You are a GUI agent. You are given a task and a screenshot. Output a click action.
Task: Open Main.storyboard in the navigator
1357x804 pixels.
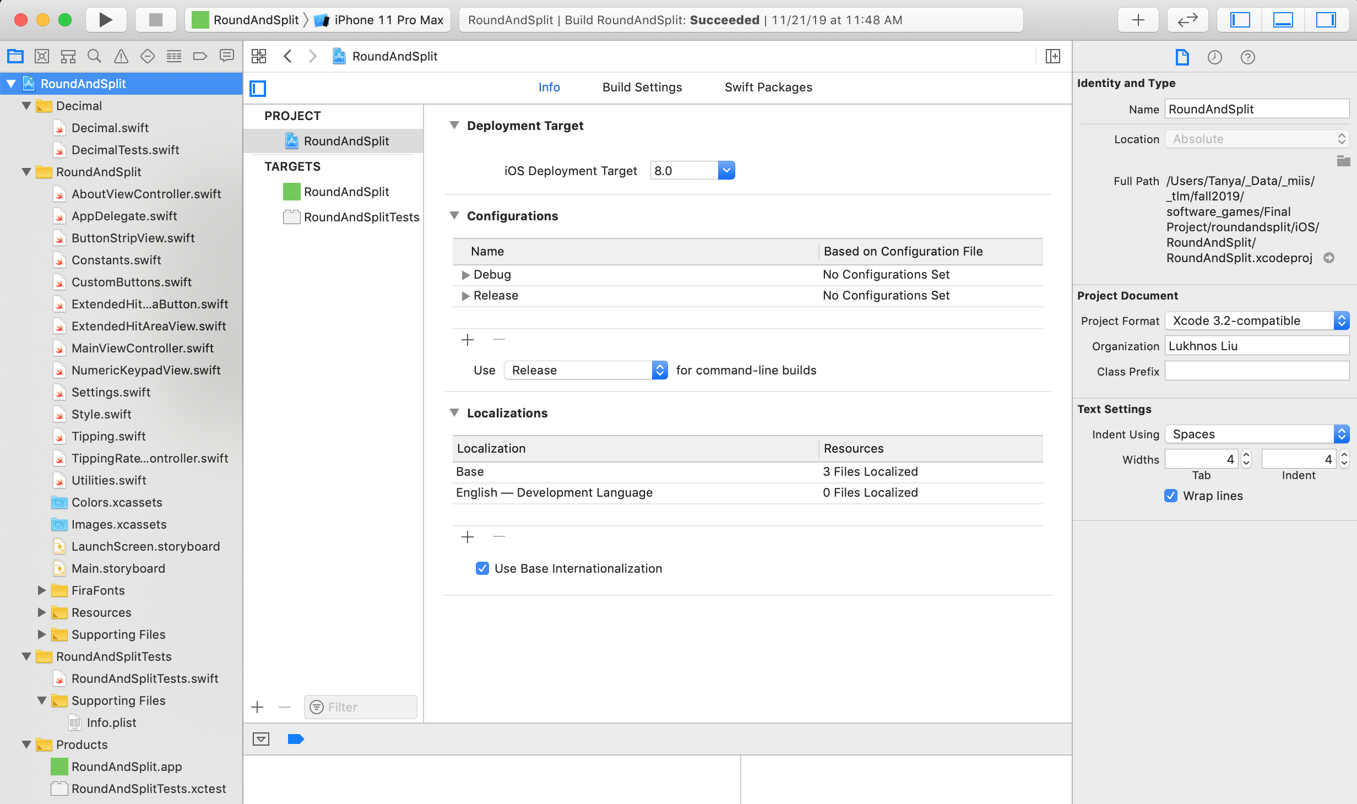click(118, 568)
